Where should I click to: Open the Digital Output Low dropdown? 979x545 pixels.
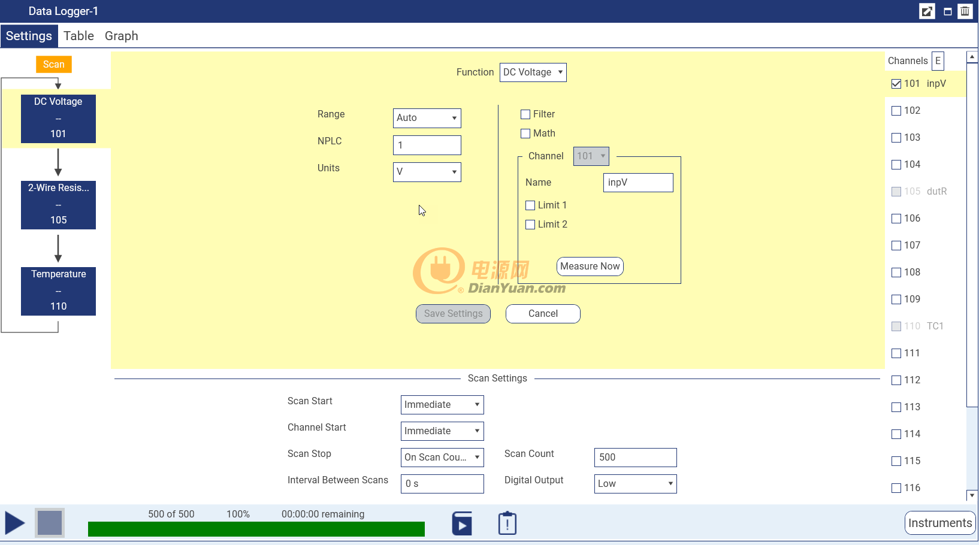pyautogui.click(x=635, y=483)
